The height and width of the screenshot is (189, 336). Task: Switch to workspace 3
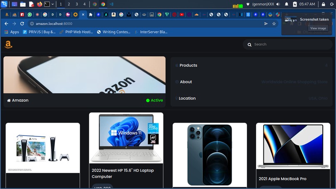(77, 4)
